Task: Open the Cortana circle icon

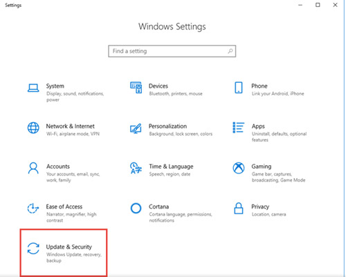Action: (136, 208)
